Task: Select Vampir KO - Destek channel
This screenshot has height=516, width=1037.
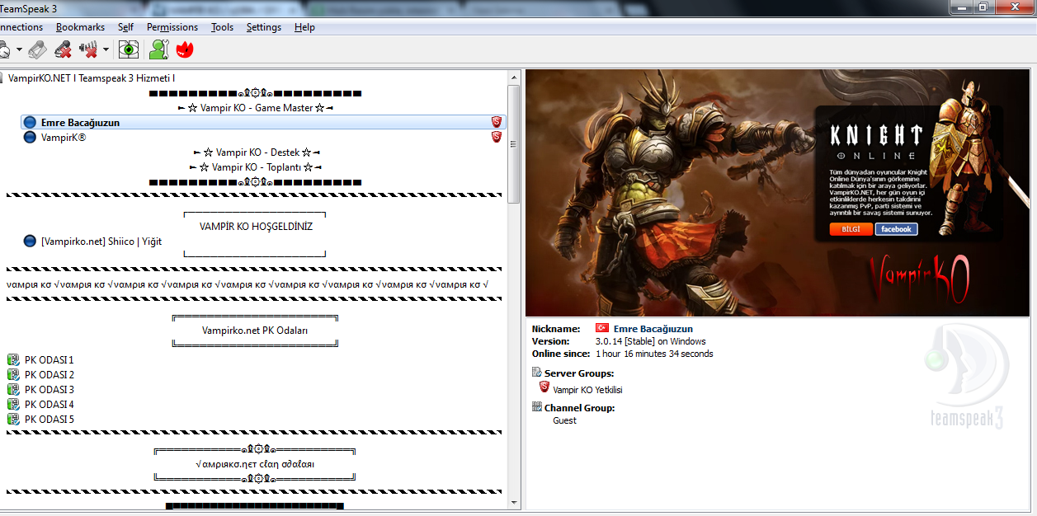Action: point(256,152)
